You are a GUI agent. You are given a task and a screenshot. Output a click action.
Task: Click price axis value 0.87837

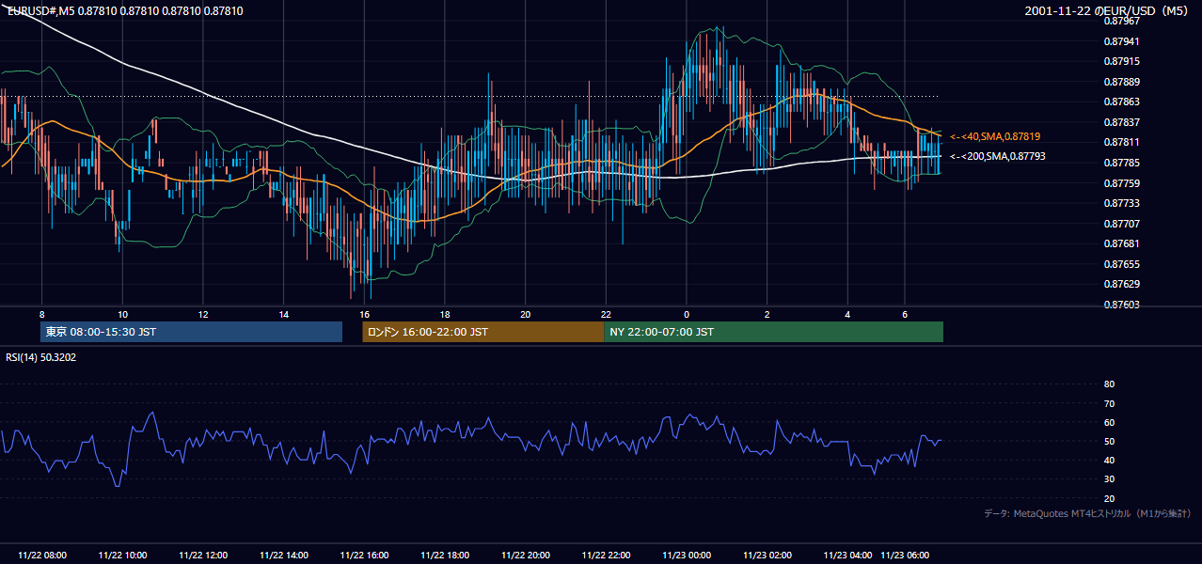pyautogui.click(x=1120, y=122)
